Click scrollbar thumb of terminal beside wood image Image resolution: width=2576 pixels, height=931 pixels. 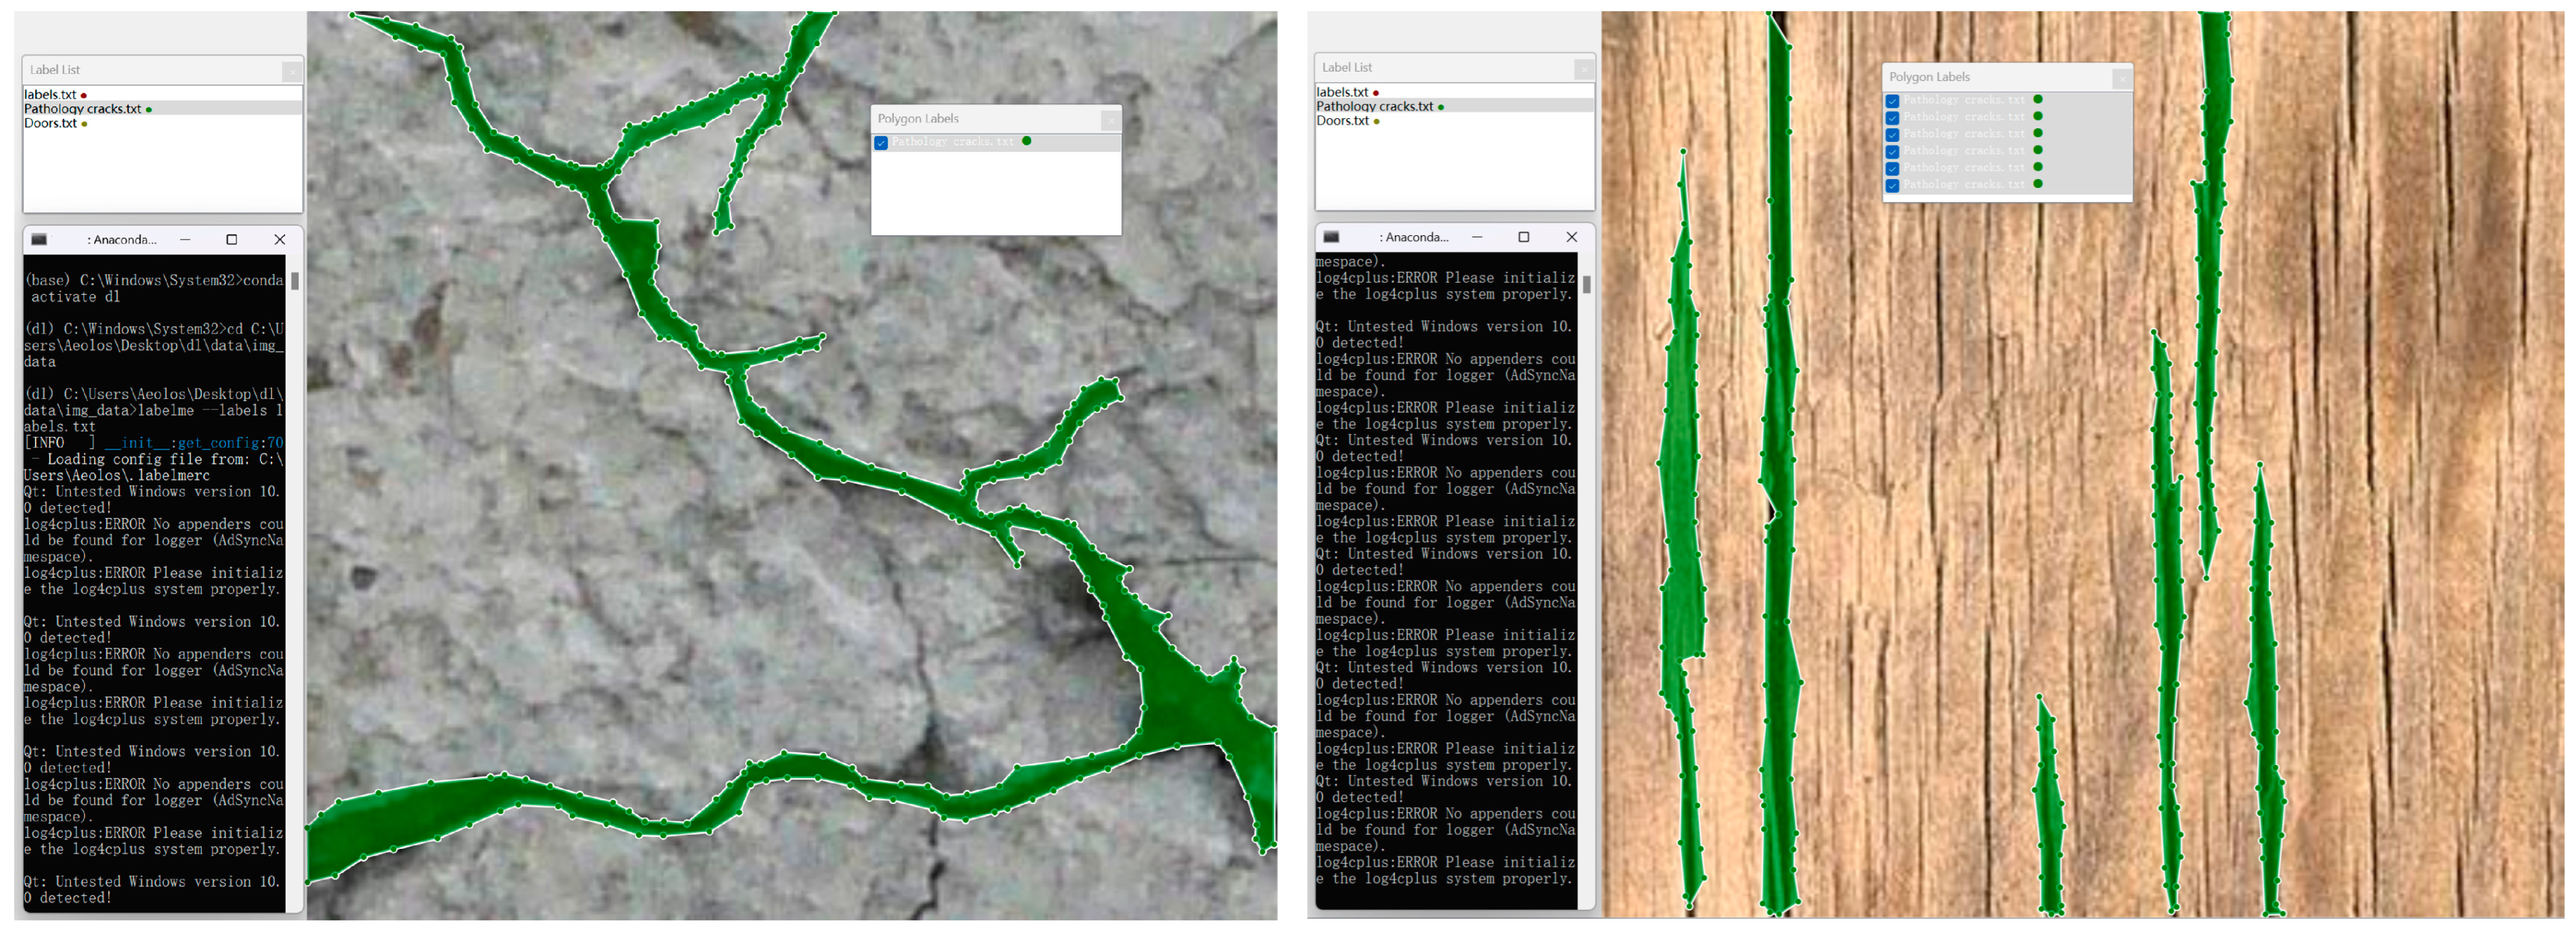[x=1586, y=284]
